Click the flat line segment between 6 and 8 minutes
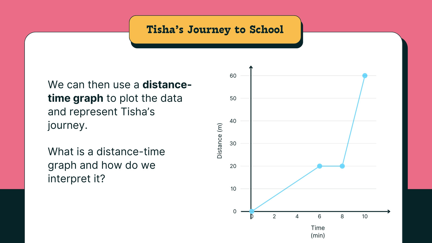 (331, 166)
